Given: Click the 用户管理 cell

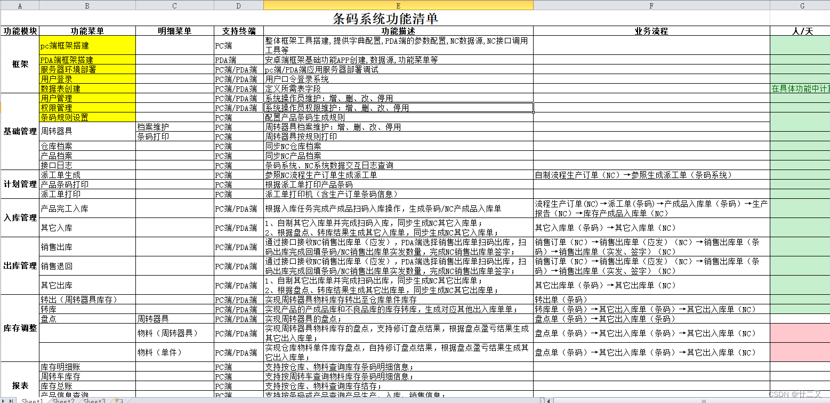Looking at the screenshot, I should point(87,98).
